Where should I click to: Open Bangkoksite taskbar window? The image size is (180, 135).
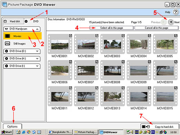tap(60, 132)
